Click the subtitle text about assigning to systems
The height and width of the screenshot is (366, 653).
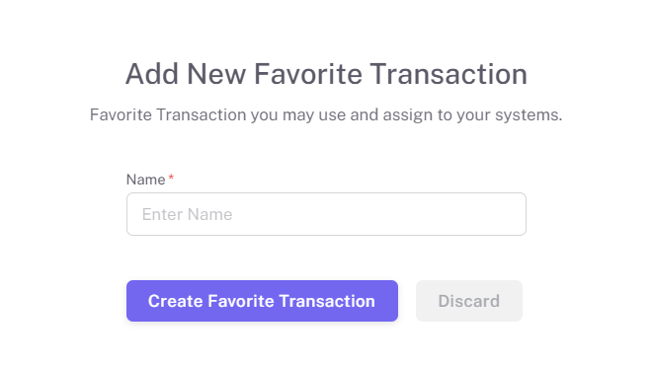326,114
